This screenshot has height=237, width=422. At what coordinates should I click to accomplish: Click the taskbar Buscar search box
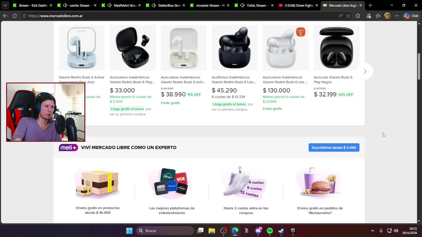[x=165, y=231]
